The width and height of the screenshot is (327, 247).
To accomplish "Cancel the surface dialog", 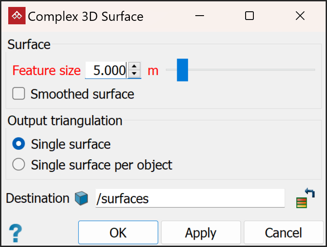I will click(283, 233).
